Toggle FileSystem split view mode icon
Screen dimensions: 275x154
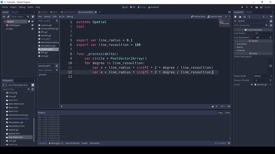(33, 85)
